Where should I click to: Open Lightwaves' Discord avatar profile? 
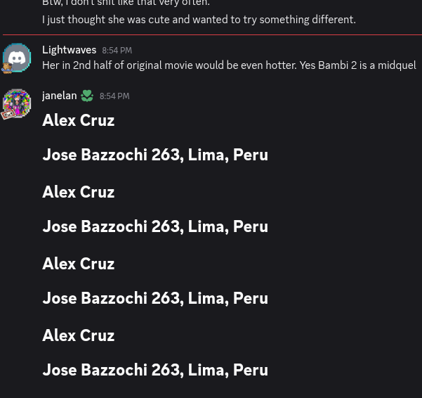point(17,57)
